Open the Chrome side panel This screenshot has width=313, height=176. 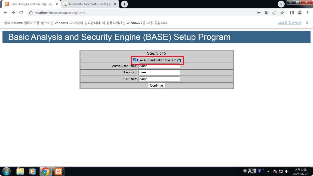pos(292,13)
